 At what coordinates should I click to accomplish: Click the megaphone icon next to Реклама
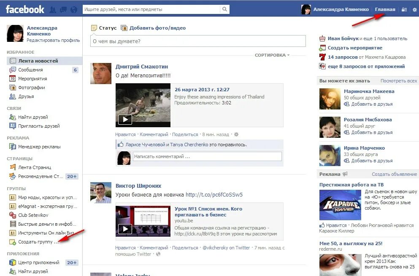[x=345, y=174]
